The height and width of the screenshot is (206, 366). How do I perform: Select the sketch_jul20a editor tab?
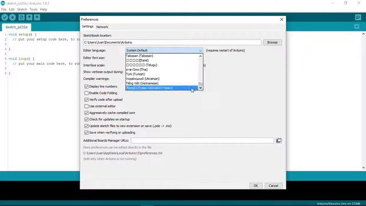click(17, 27)
